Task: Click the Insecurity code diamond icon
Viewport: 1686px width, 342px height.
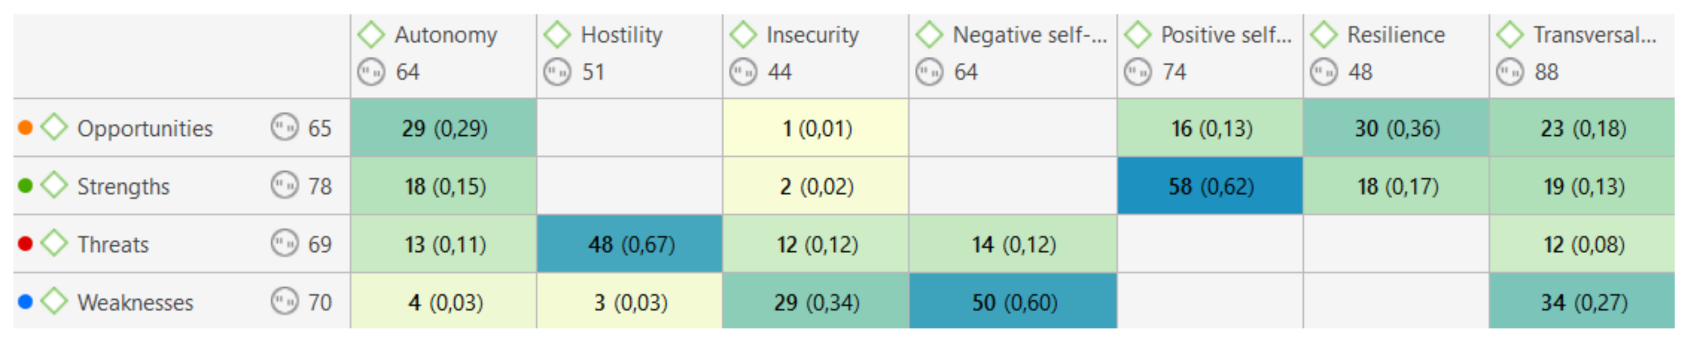Action: point(743,35)
